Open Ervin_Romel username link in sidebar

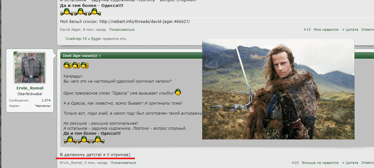click(x=30, y=88)
